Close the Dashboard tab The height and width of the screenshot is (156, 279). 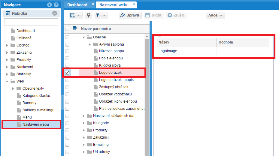tap(93, 4)
